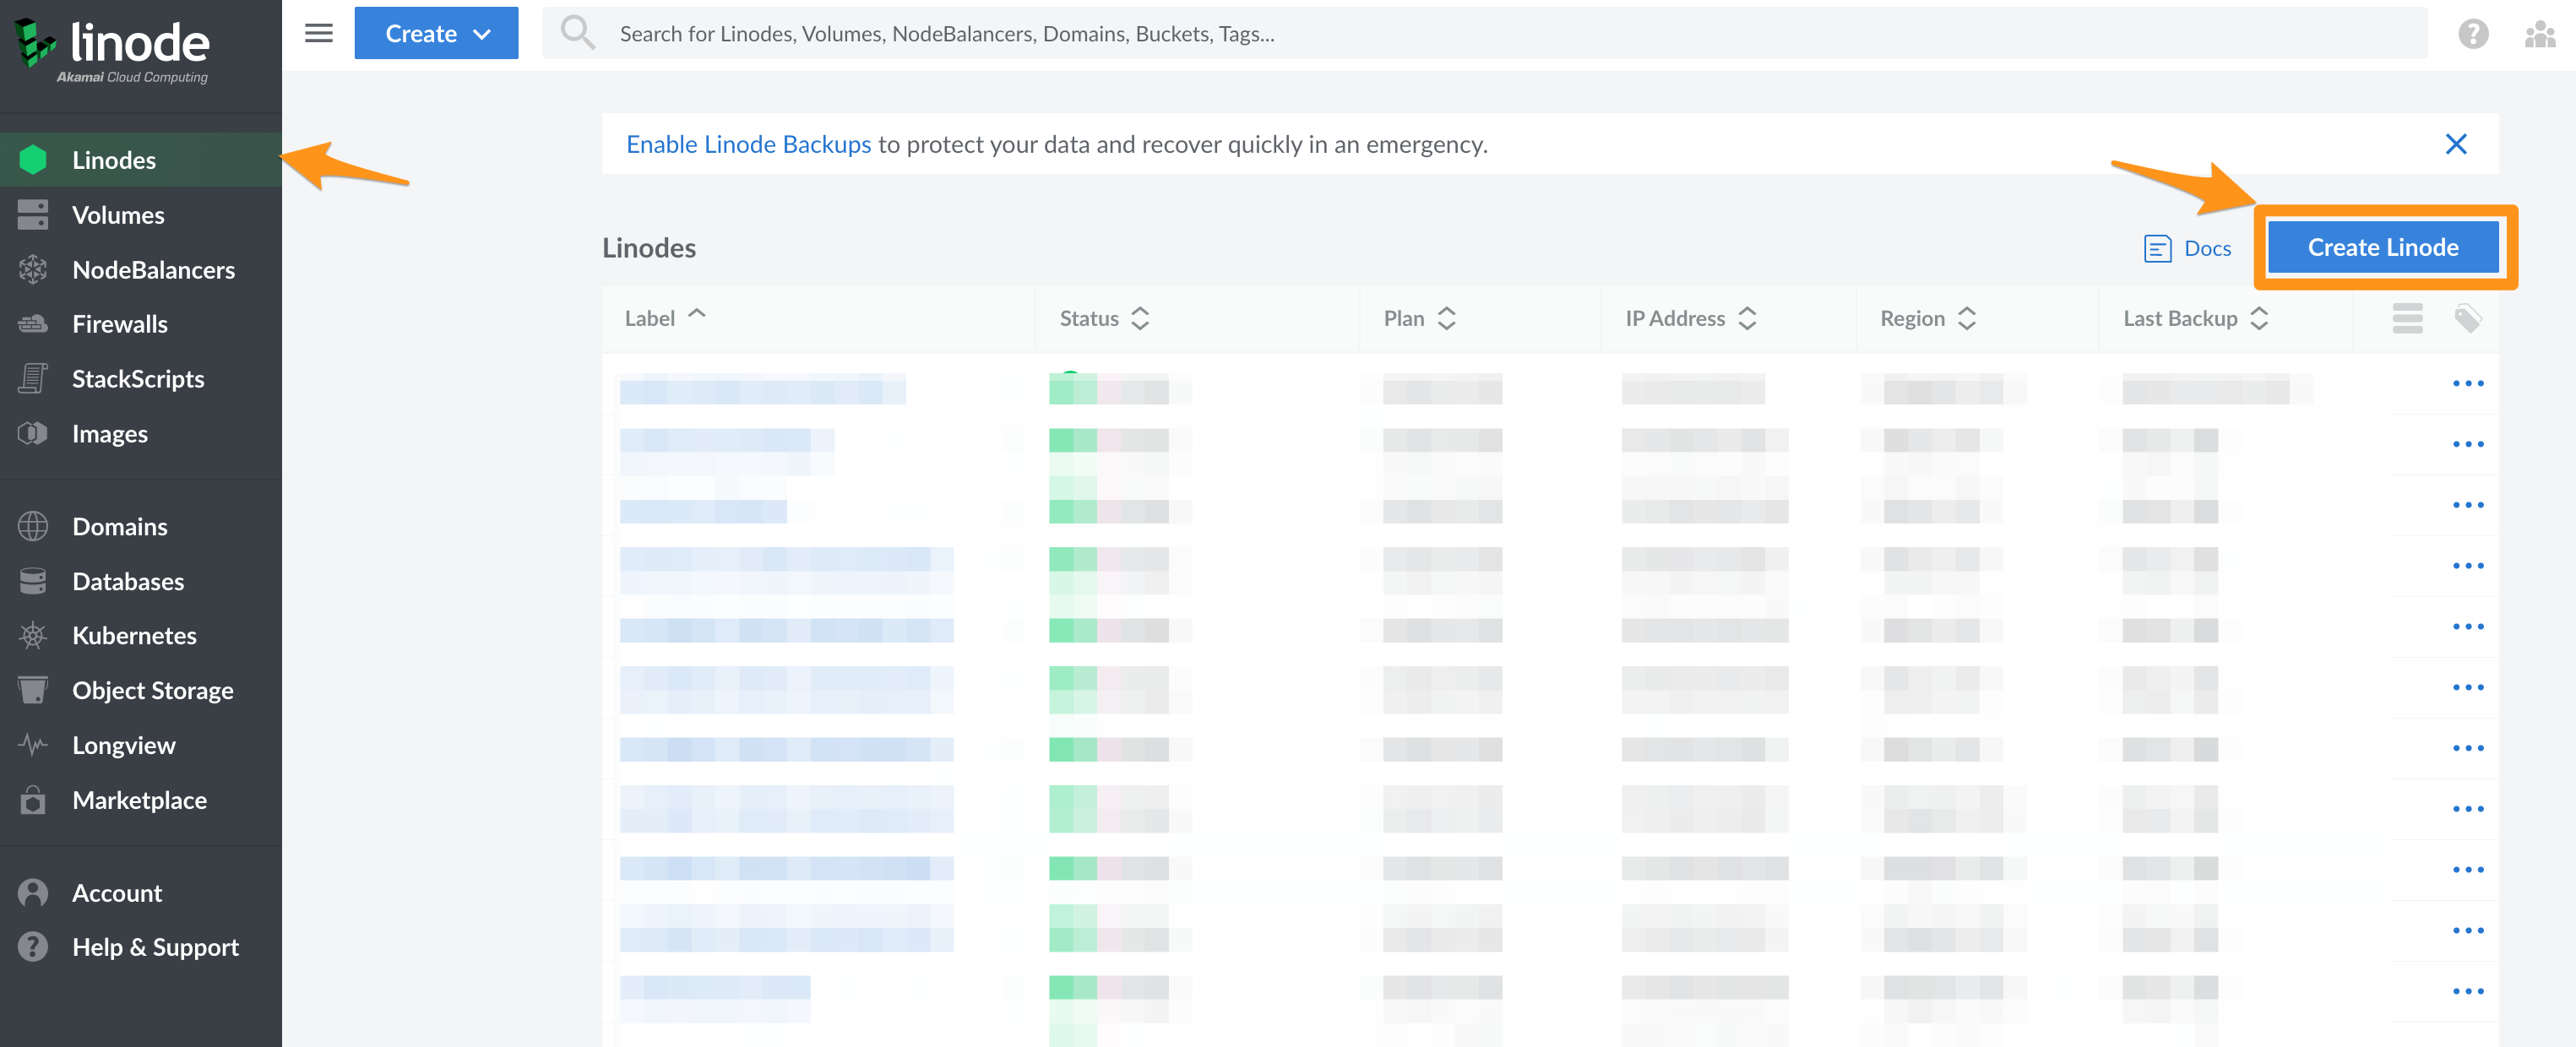Click the Create Linode button
Image resolution: width=2576 pixels, height=1047 pixels.
tap(2382, 247)
